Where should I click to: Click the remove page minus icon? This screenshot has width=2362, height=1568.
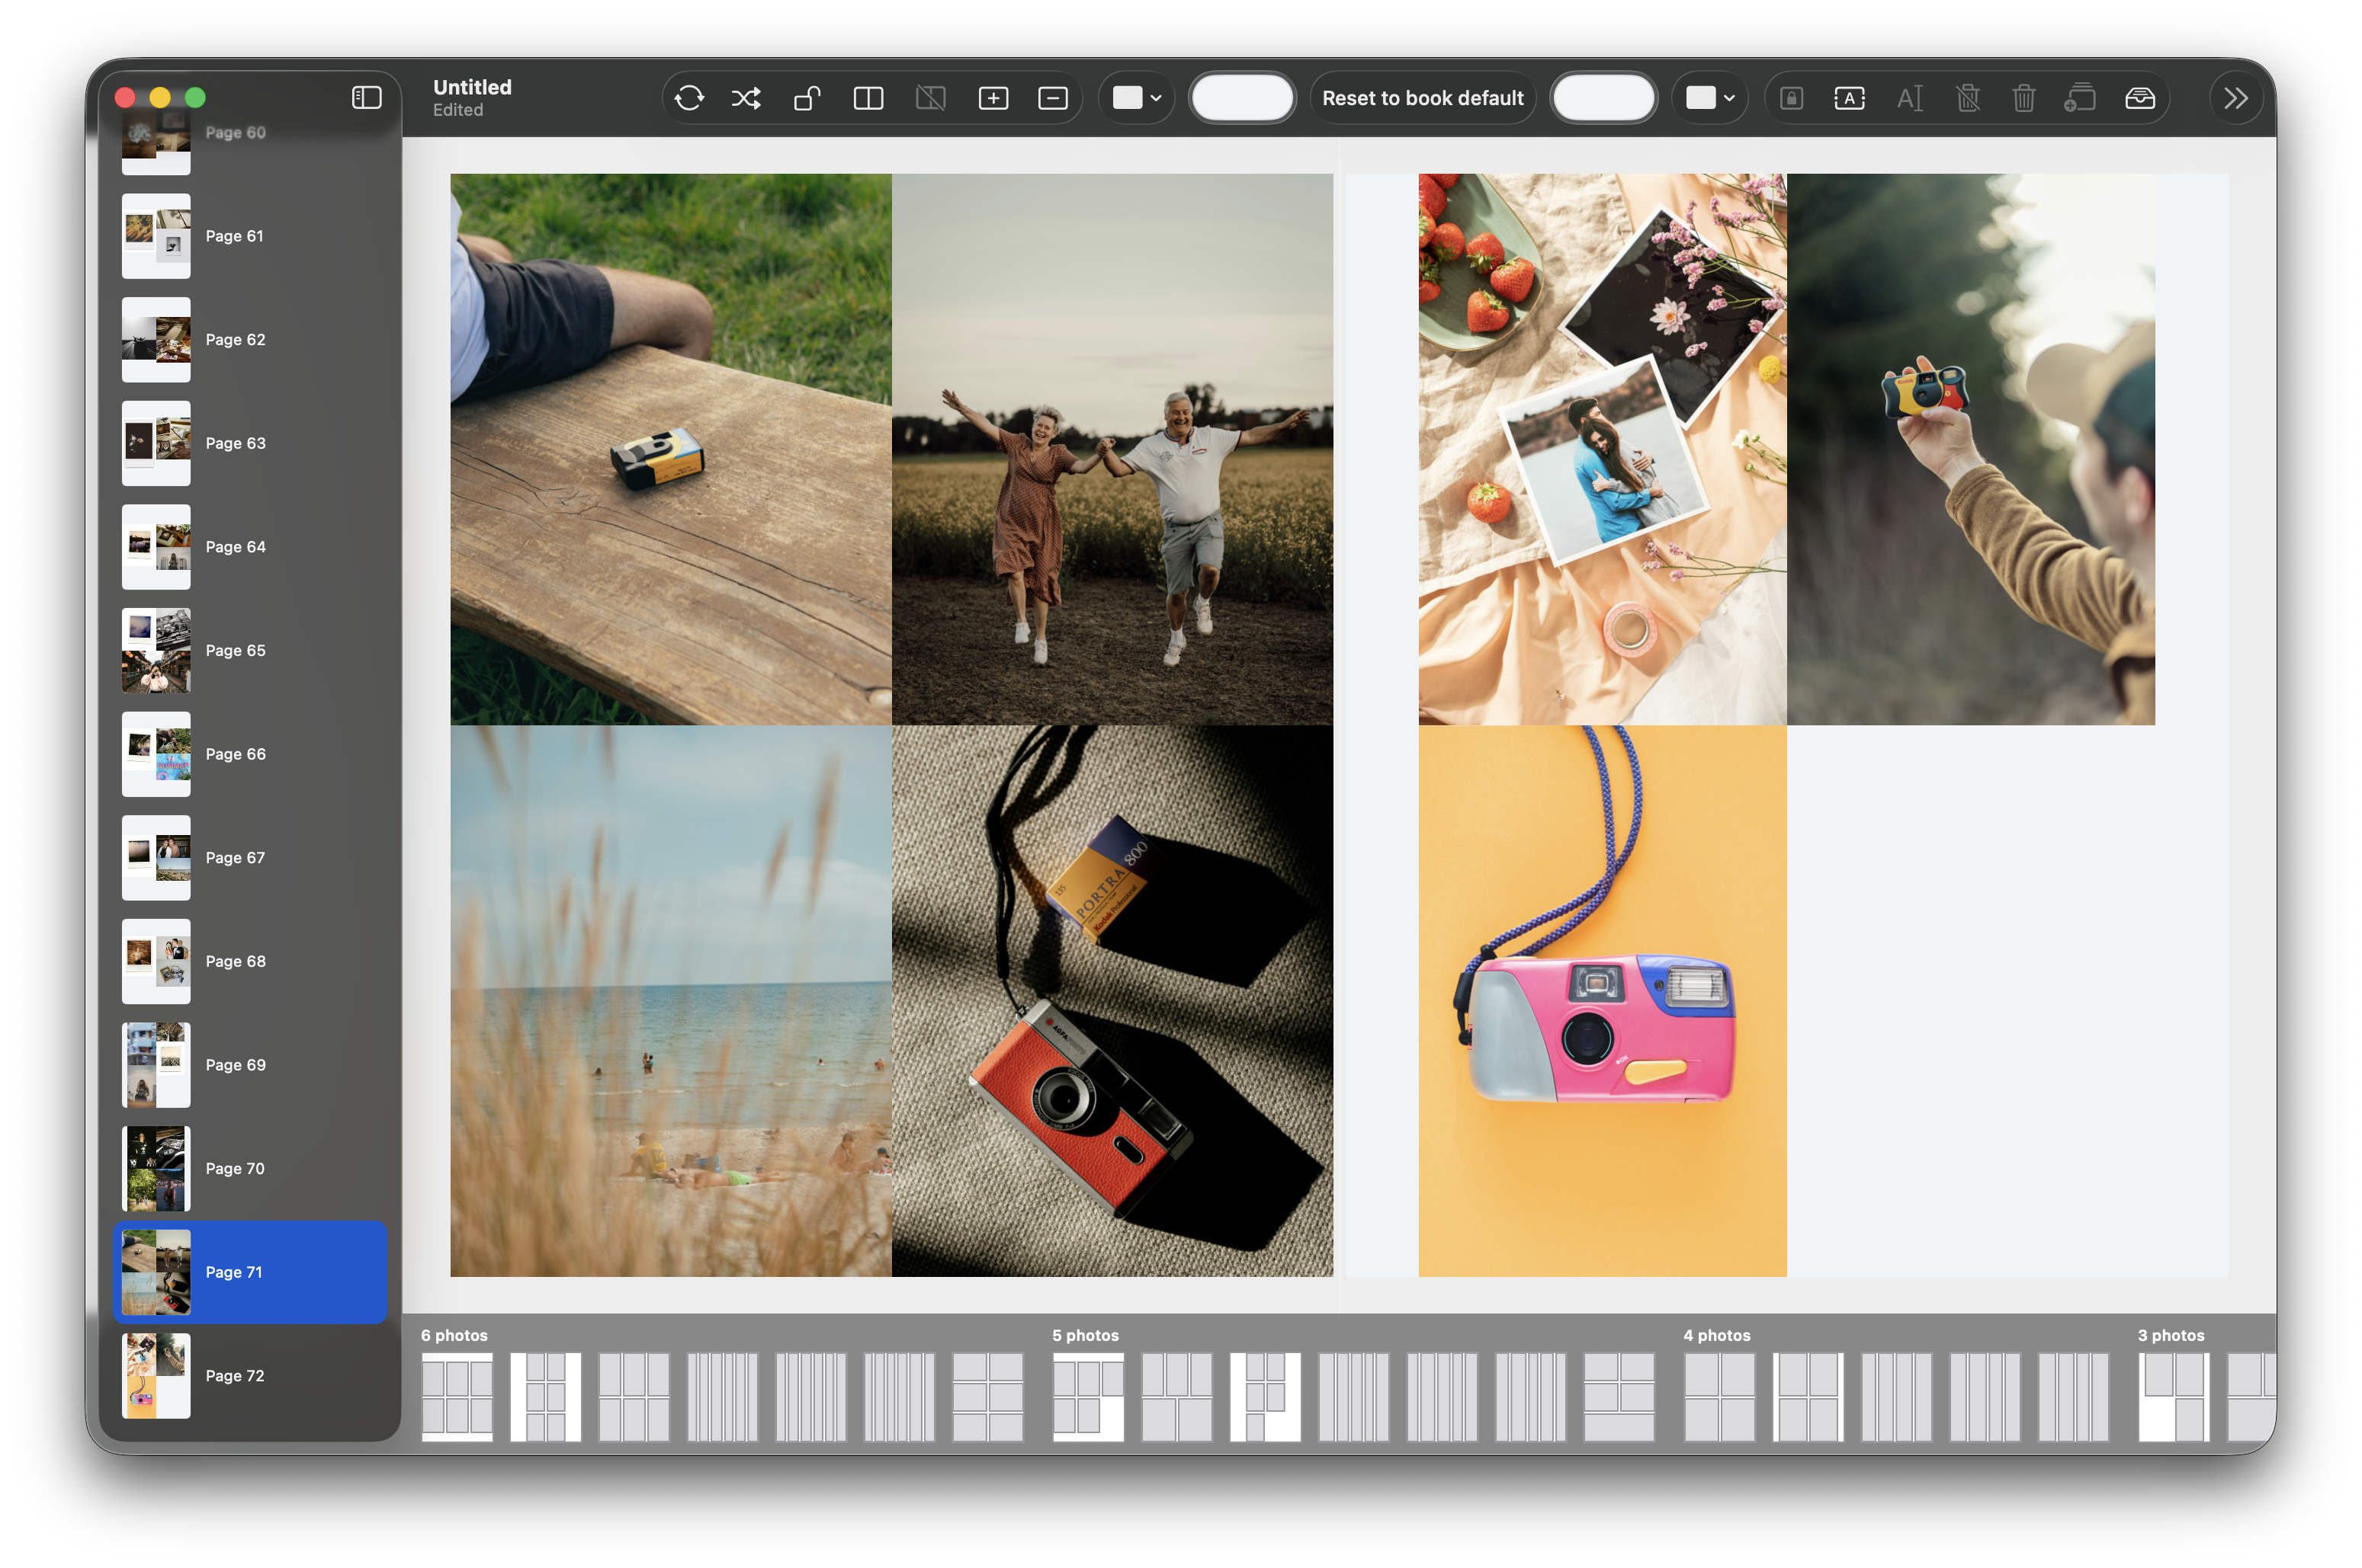tap(1054, 98)
